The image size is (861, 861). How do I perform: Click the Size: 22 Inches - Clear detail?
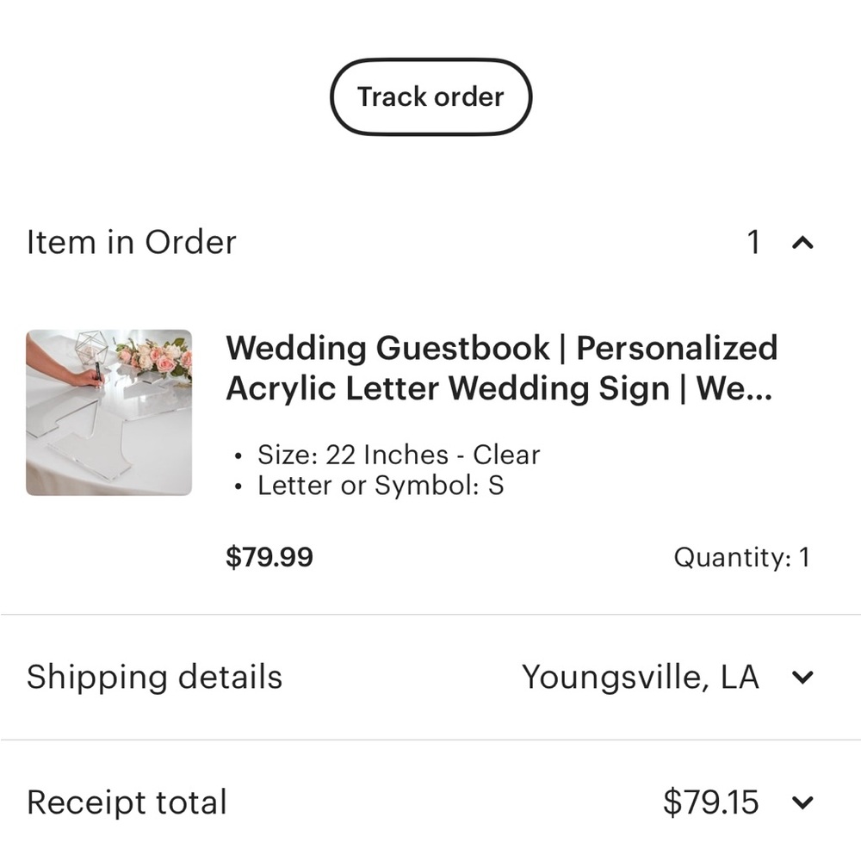pyautogui.click(x=398, y=455)
